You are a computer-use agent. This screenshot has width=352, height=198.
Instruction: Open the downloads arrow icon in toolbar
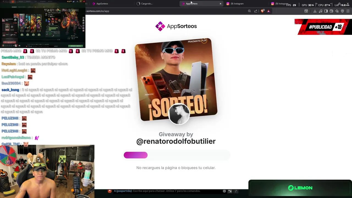tap(315, 11)
